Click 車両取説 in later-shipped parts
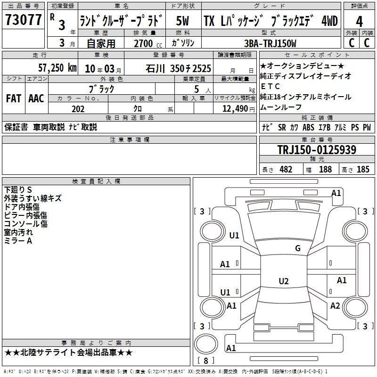 pyautogui.click(x=49, y=127)
